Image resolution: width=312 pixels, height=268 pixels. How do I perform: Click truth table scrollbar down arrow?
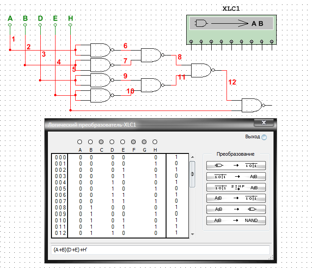tap(192, 234)
